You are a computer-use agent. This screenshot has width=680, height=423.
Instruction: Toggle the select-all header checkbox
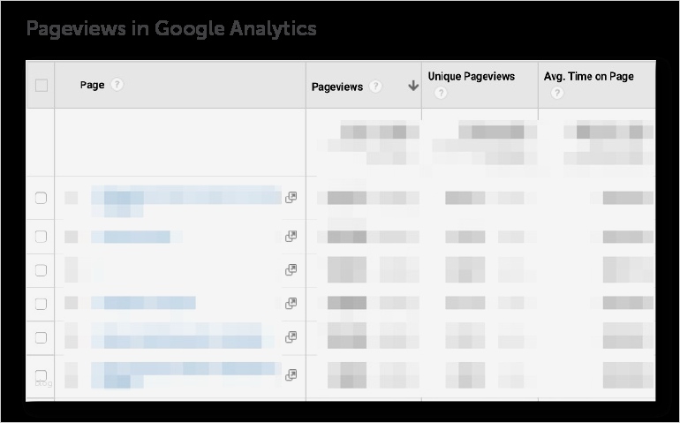point(41,85)
